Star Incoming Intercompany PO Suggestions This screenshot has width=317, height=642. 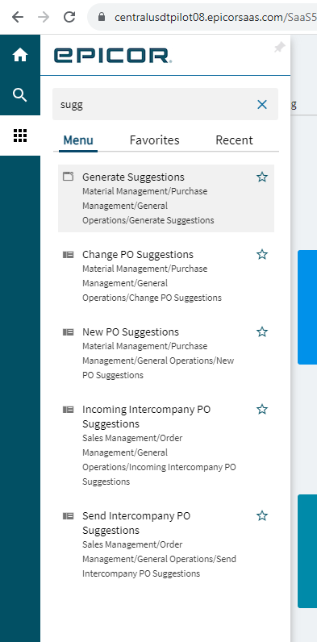tap(262, 409)
